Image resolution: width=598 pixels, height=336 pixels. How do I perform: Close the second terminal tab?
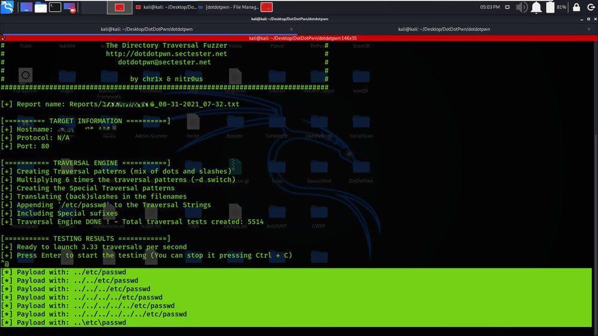[x=589, y=29]
